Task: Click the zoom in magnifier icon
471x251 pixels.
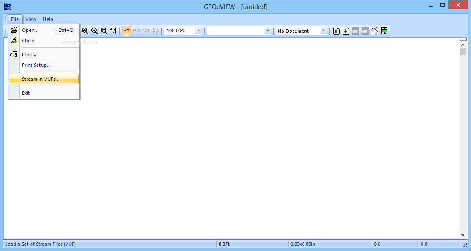Action: [85, 31]
